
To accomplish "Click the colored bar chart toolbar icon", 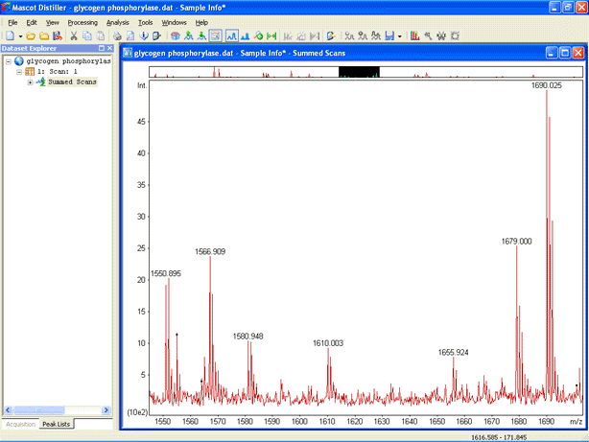I will [414, 35].
